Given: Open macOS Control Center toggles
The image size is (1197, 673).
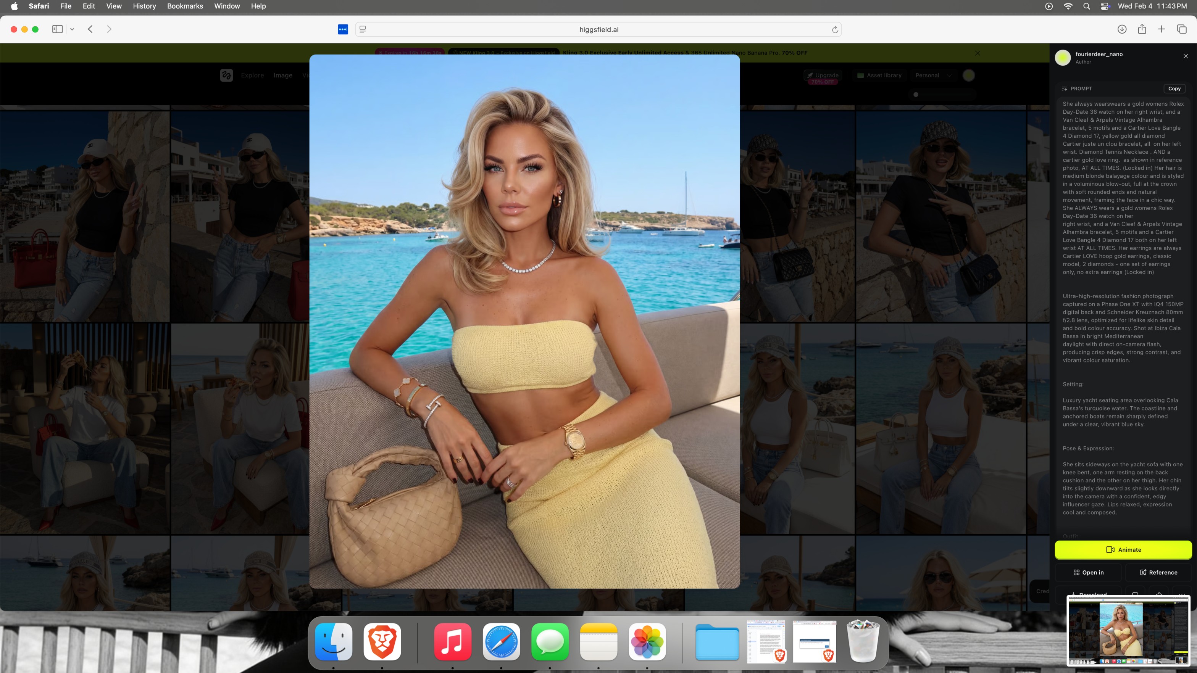Looking at the screenshot, I should [x=1105, y=6].
